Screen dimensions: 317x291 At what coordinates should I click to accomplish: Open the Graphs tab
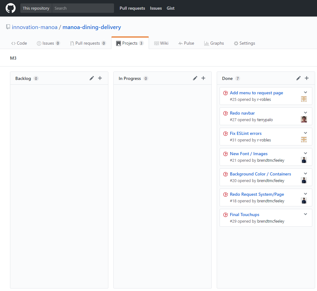tap(214, 43)
